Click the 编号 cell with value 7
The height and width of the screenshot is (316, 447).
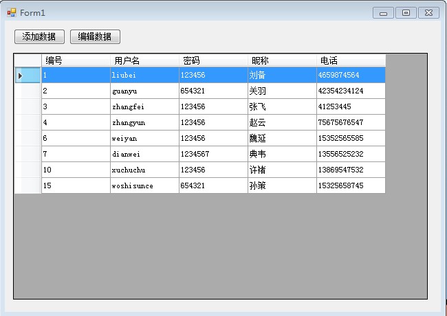(76, 154)
